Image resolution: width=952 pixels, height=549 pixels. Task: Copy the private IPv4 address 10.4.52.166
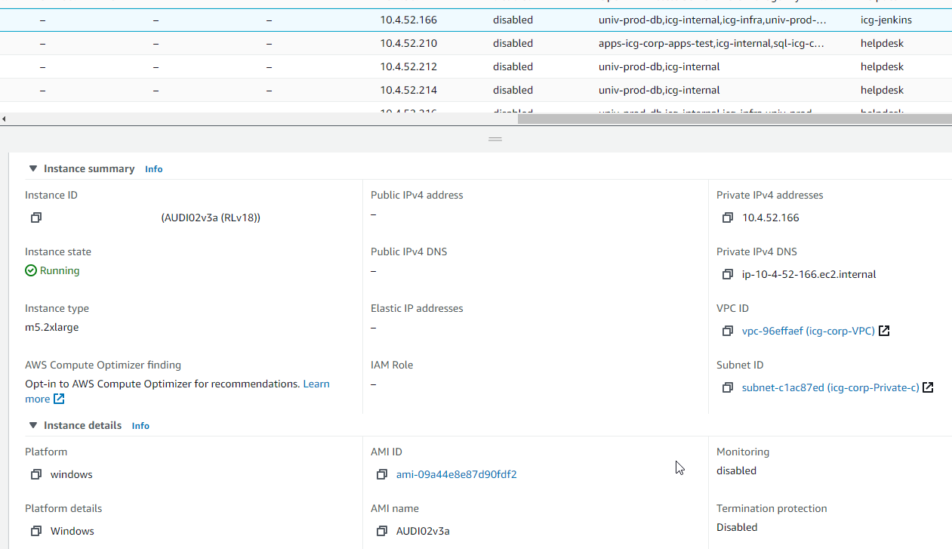[x=728, y=217]
